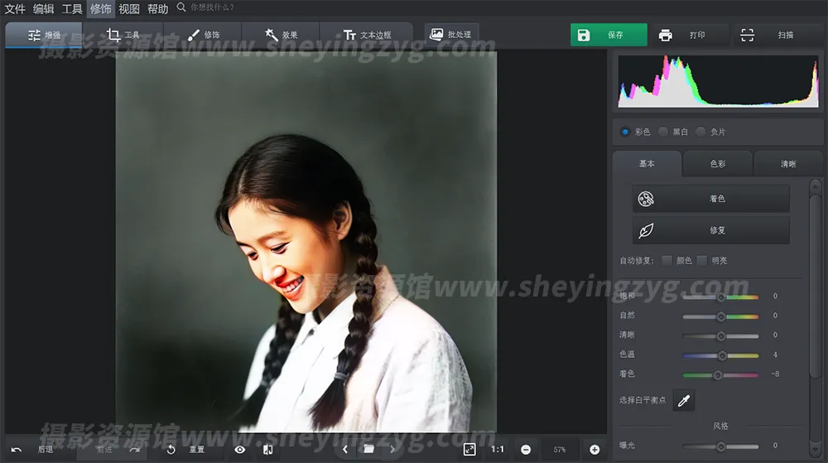Switch to the 文本边框 tab
This screenshot has width=828, height=463.
367,35
